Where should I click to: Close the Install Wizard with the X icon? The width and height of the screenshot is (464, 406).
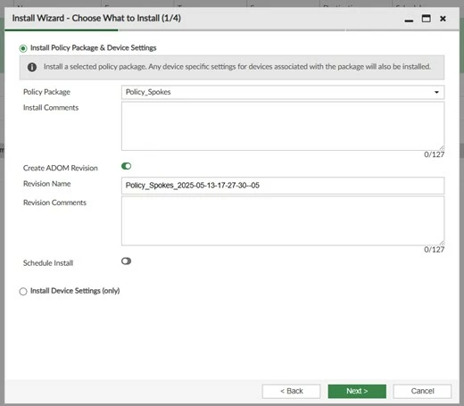pyautogui.click(x=443, y=19)
